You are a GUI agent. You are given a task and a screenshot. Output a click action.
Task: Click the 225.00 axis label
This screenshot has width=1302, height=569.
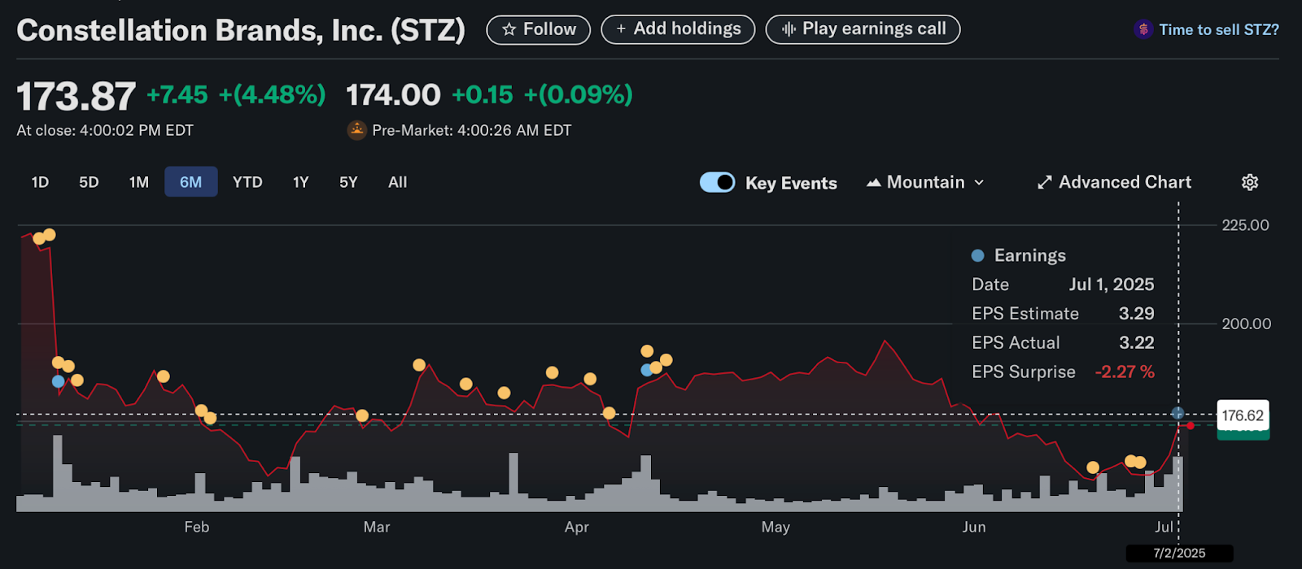[x=1245, y=225]
